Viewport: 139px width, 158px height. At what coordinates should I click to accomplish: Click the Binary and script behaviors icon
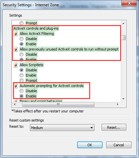pyautogui.click(x=16, y=101)
